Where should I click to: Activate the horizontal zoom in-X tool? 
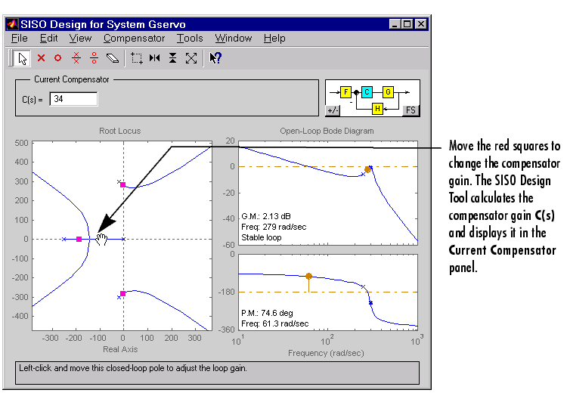point(155,57)
